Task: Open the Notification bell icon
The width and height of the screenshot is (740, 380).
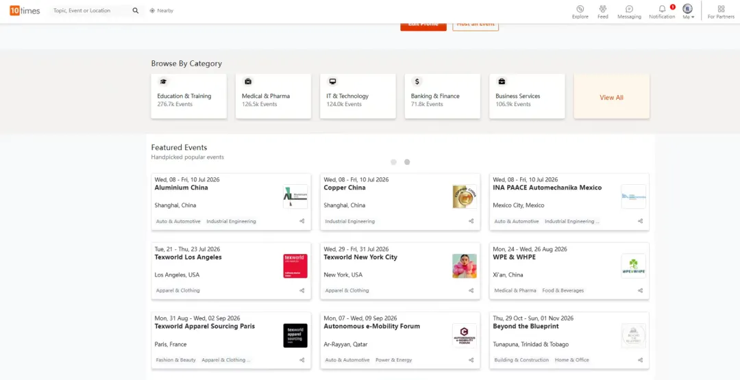Action: pyautogui.click(x=662, y=9)
